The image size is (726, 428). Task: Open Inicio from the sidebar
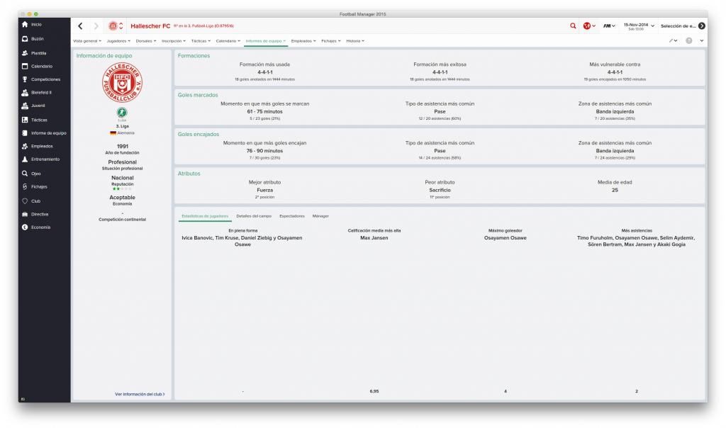tap(36, 25)
